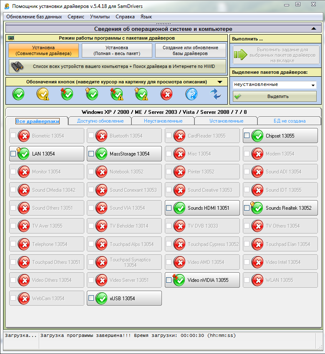
Task: Select Установка (Полная - весь пакет) mode
Action: click(x=117, y=50)
